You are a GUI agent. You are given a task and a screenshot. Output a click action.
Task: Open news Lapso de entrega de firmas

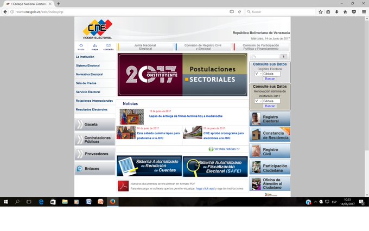point(186,116)
